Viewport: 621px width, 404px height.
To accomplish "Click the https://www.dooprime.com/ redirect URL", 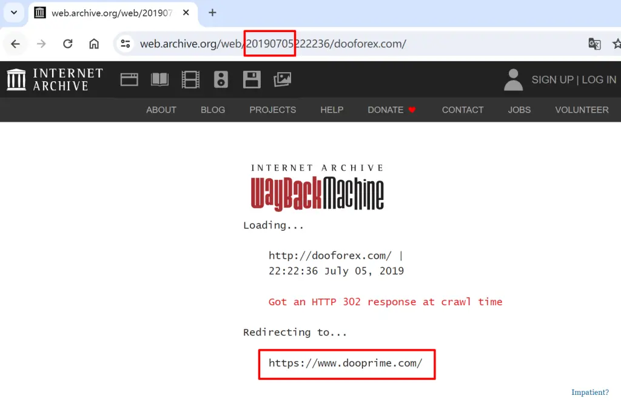I will point(345,363).
